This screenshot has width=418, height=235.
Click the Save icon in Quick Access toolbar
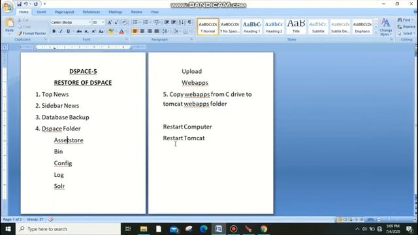[19, 4]
